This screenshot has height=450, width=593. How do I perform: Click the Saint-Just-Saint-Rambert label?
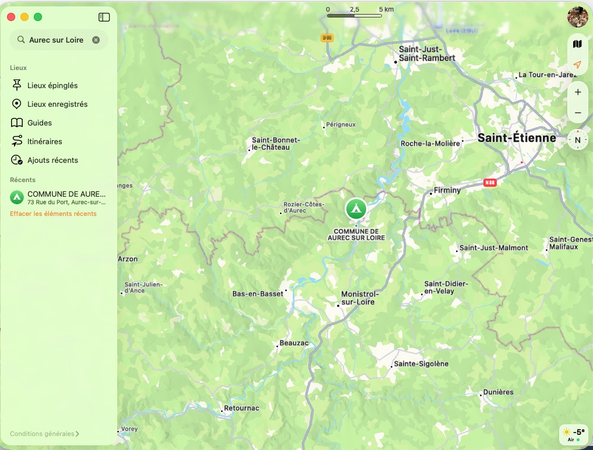point(427,54)
